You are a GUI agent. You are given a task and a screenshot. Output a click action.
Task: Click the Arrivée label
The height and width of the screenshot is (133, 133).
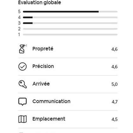pyautogui.click(x=41, y=84)
